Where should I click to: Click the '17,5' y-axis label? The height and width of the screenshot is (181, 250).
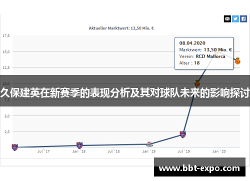[x=6, y=36]
